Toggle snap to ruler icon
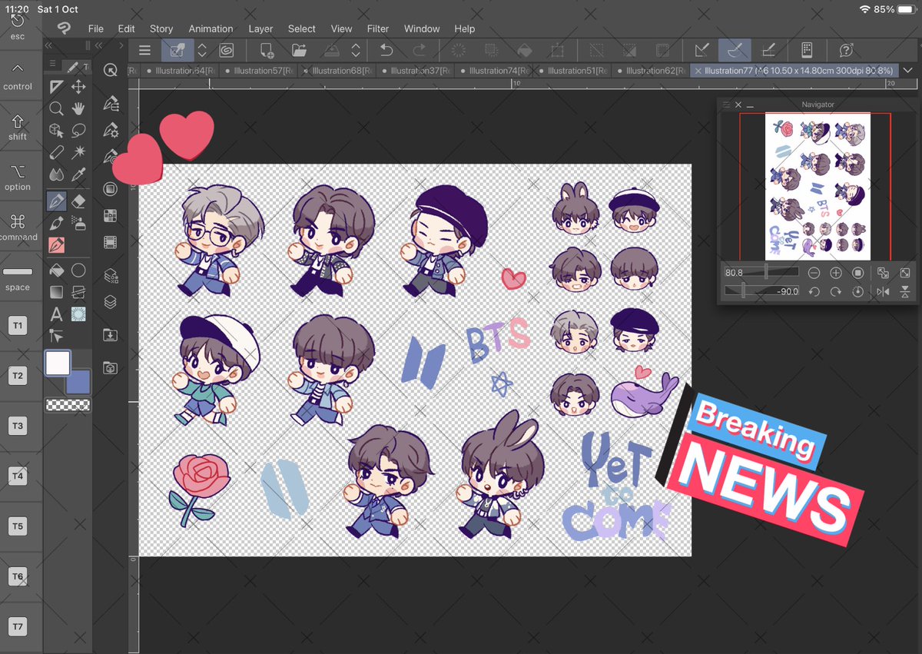Image resolution: width=922 pixels, height=654 pixels. (x=701, y=51)
